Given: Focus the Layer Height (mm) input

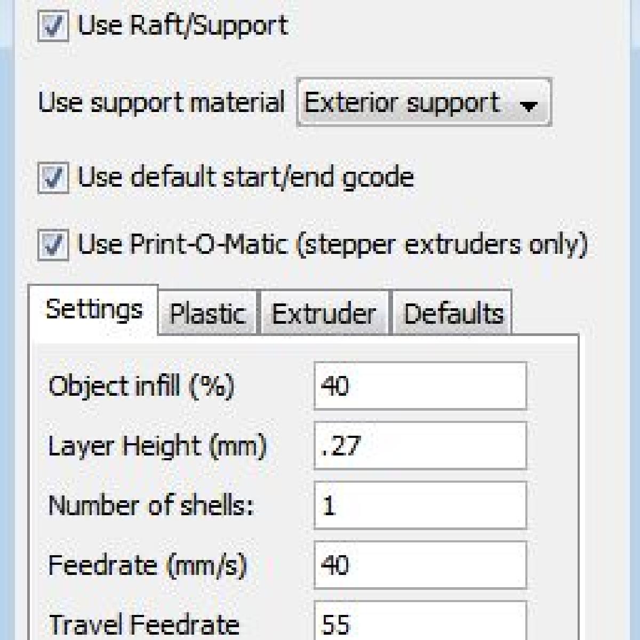Looking at the screenshot, I should pyautogui.click(x=420, y=445).
